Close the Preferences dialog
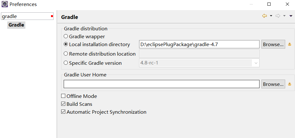Image resolution: width=295 pixels, height=138 pixels. pyautogui.click(x=287, y=4)
